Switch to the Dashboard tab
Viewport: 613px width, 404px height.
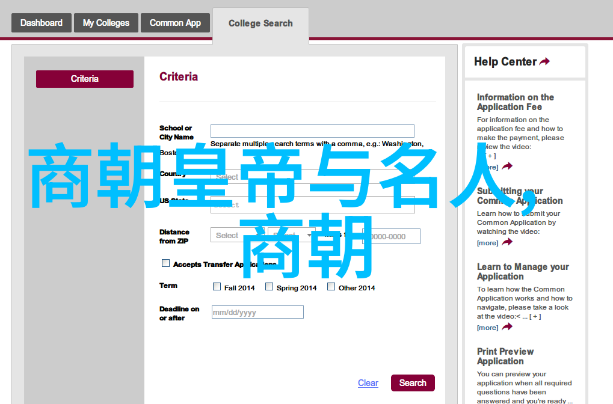coord(41,23)
